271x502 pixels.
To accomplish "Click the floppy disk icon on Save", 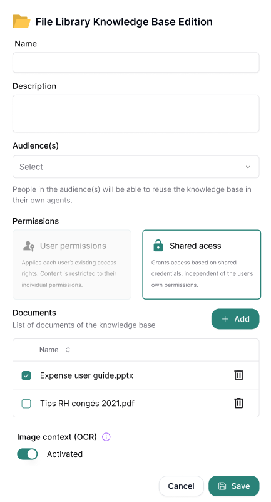I will [222, 486].
